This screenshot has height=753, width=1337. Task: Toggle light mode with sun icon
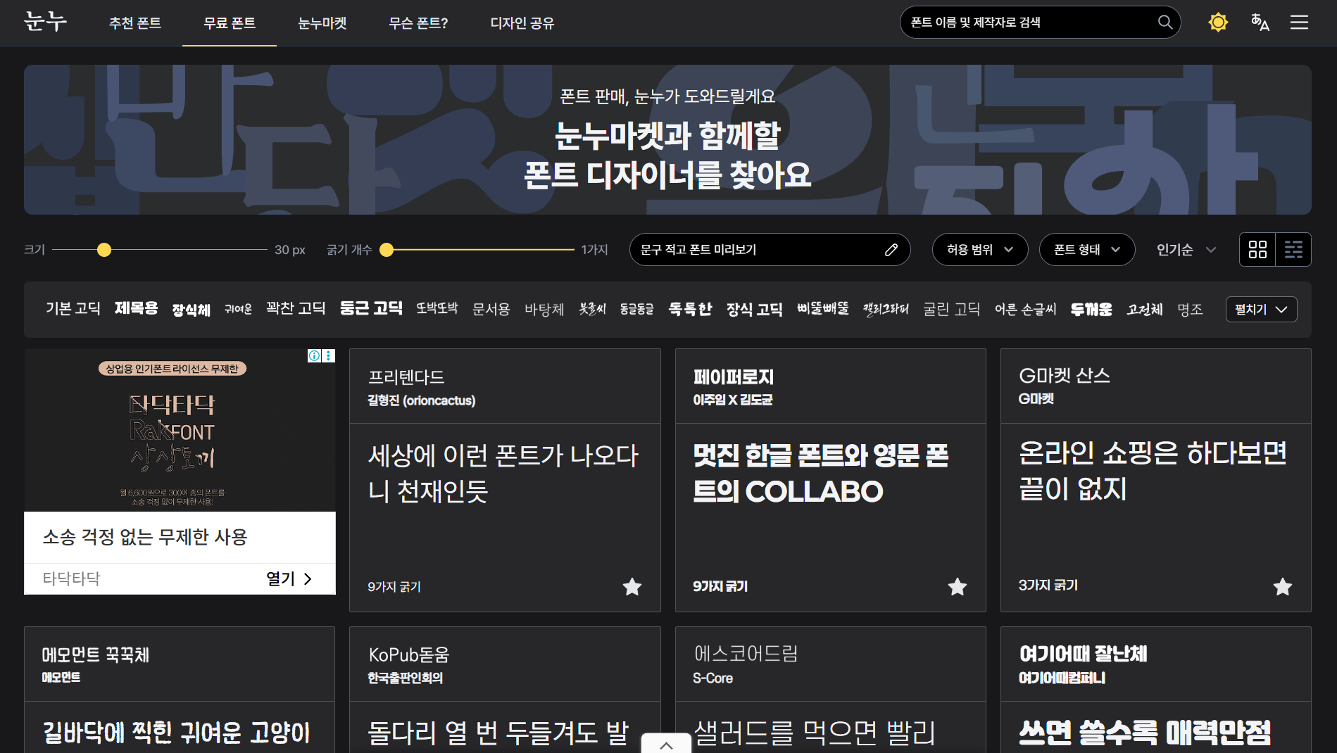pos(1218,23)
